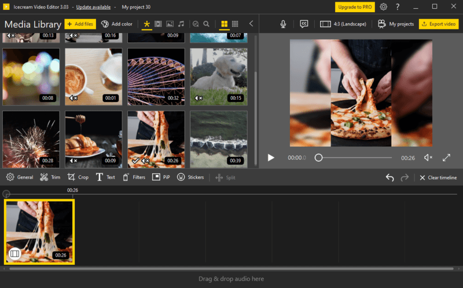Click the Icecream Video Editor app logo
This screenshot has width=463, height=288.
click(6, 6)
